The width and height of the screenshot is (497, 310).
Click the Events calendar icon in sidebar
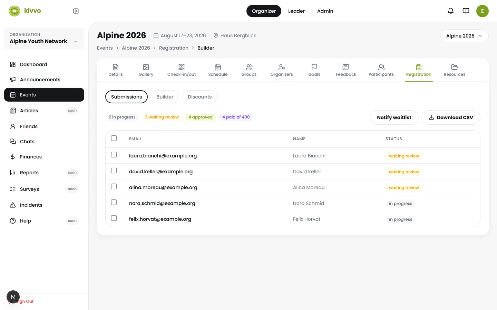13,95
